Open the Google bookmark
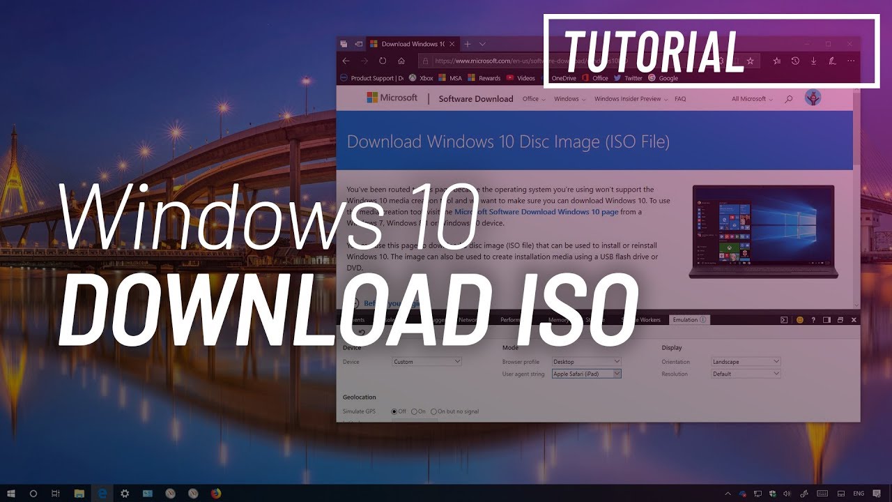The width and height of the screenshot is (892, 502). pos(663,78)
